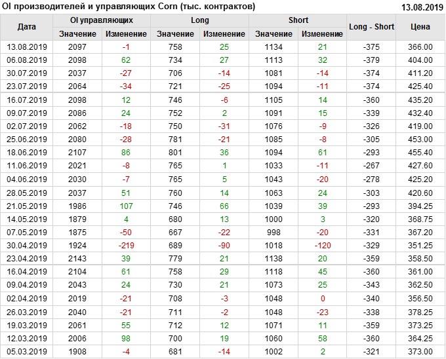Viewport: 446px width, 359px height.
Task: Click the price value 366.00
Action: [x=420, y=47]
